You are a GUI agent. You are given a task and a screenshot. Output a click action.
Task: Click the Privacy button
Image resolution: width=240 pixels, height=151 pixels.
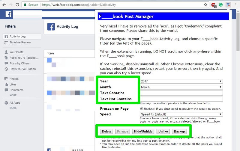tap(122, 132)
